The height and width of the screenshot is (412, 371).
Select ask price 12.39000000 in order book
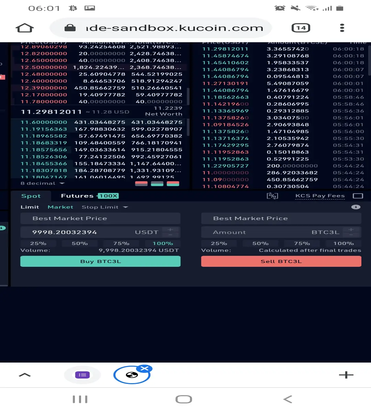44,88
